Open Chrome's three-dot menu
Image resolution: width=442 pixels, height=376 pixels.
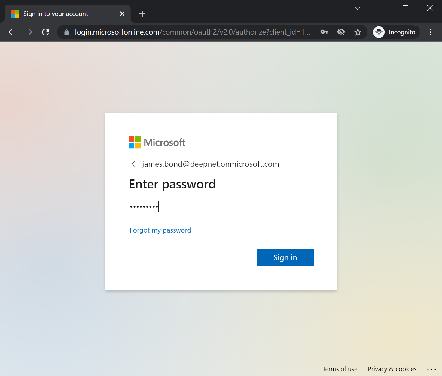click(430, 32)
